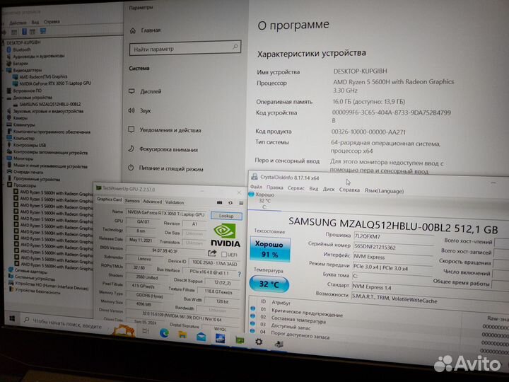Viewport: 509px width, 382px height.
Task: Select NVIDIA GeForce RTX 3050 Ti in Device Manager
Action: [52, 83]
